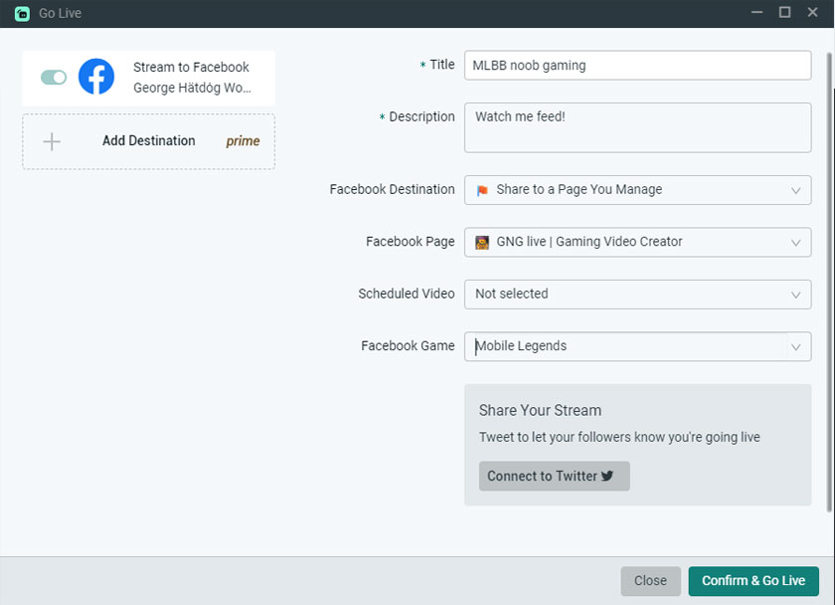
Task: Click the GNG live page avatar icon
Action: 482,242
